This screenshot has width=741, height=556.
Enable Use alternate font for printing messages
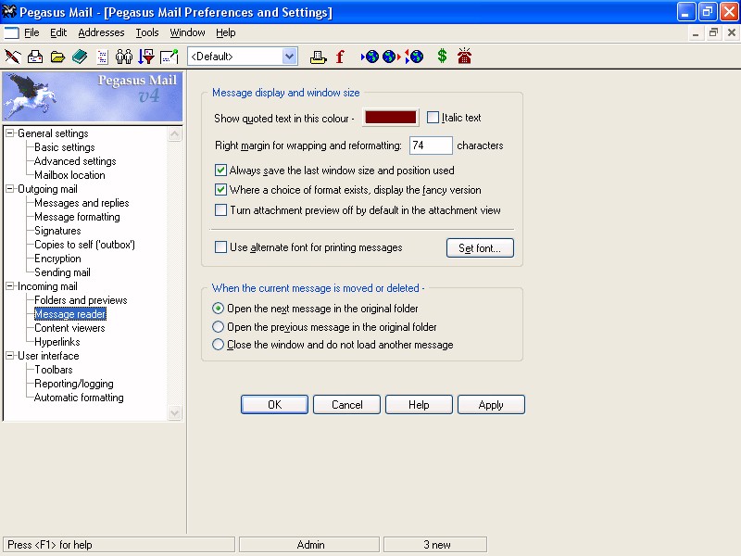pos(220,246)
